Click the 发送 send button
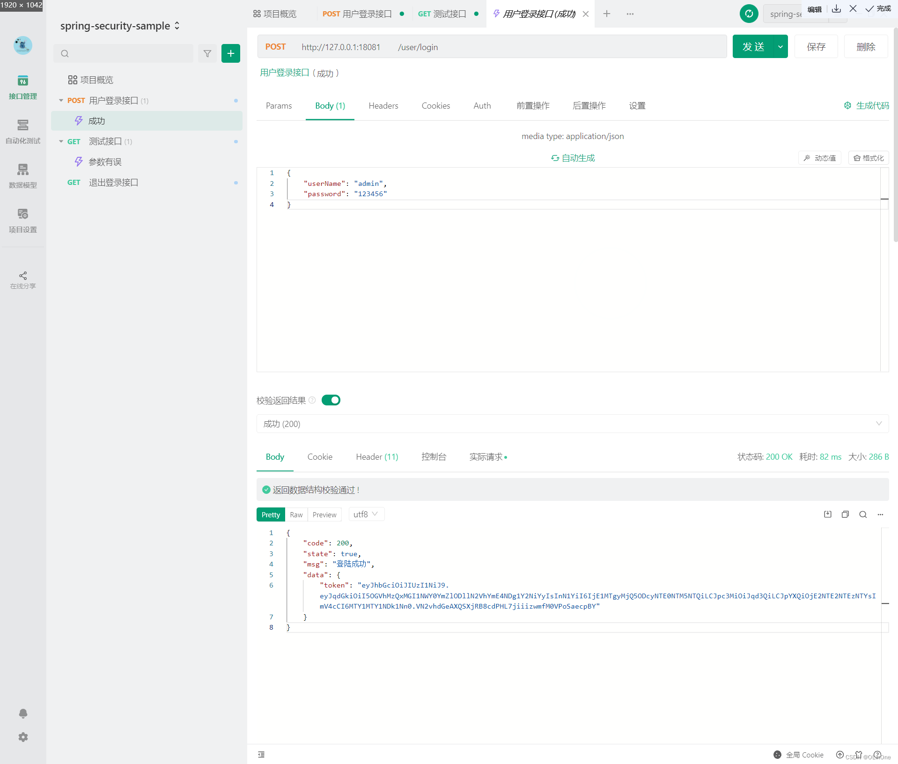 pyautogui.click(x=753, y=47)
